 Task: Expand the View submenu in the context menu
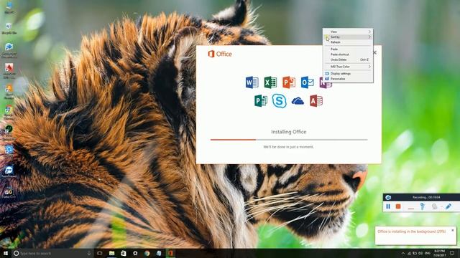click(348, 32)
